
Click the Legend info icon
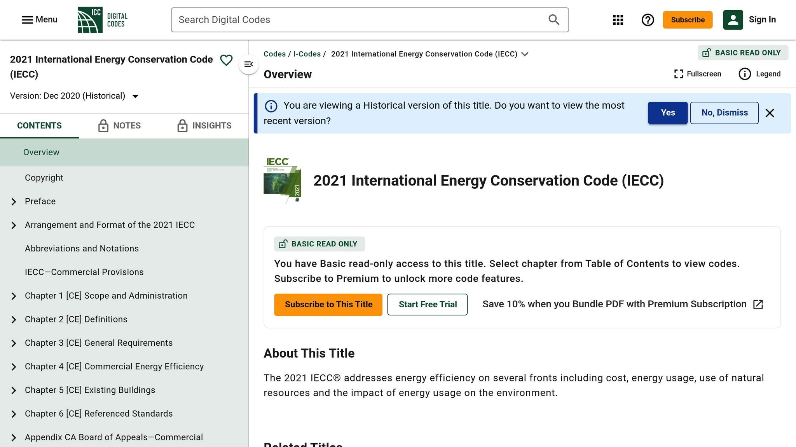click(x=745, y=74)
